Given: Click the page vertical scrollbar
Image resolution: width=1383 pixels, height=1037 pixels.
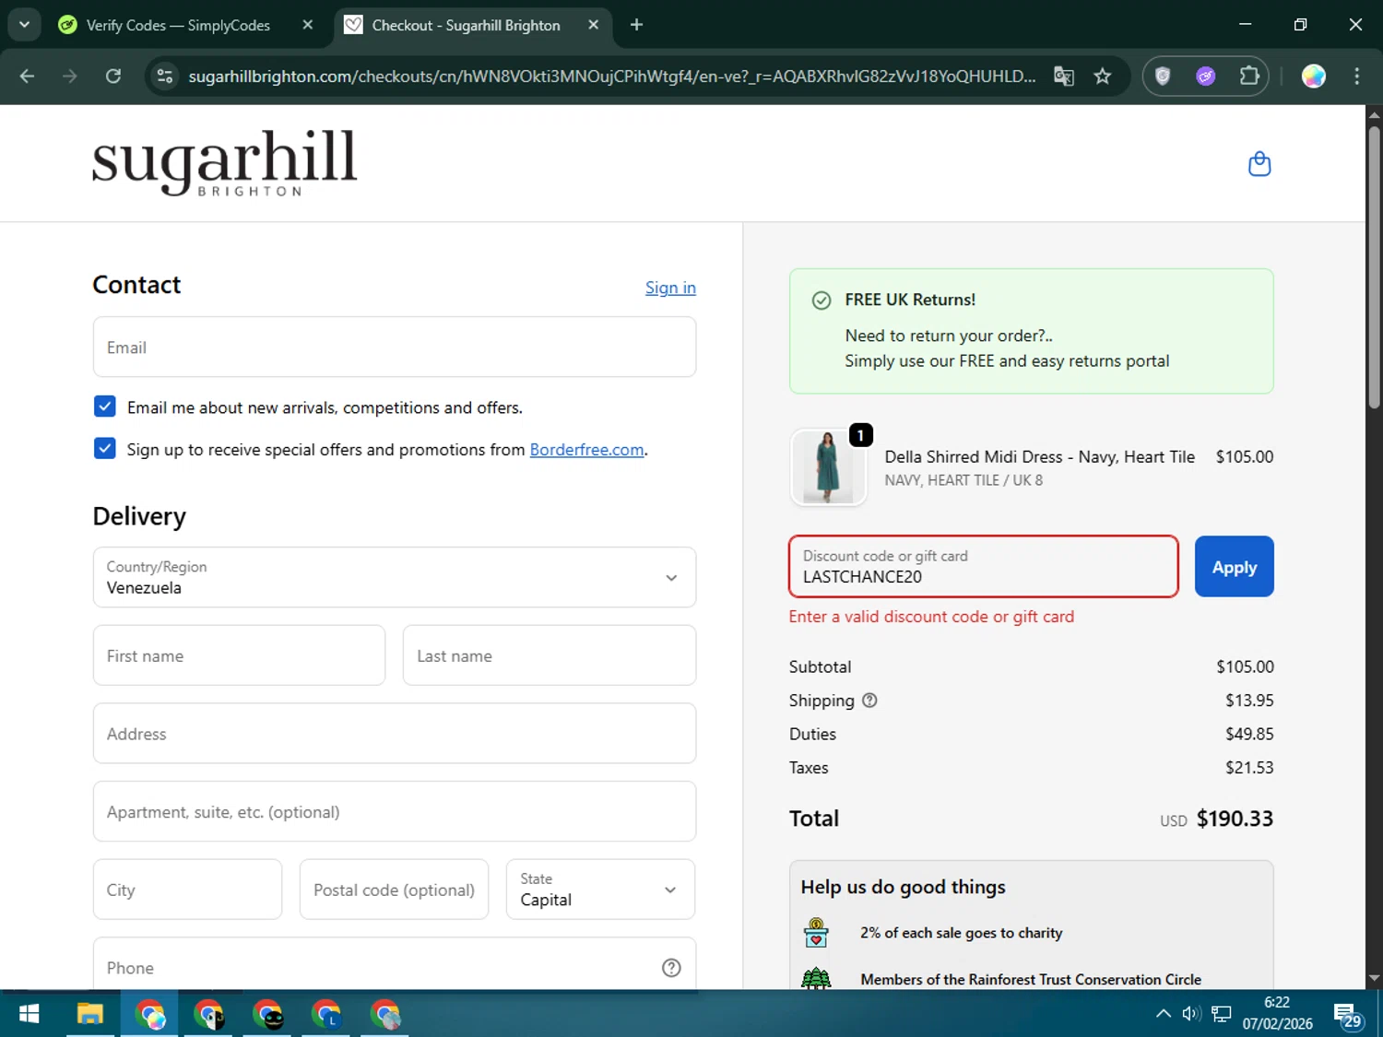Looking at the screenshot, I should coord(1374,267).
